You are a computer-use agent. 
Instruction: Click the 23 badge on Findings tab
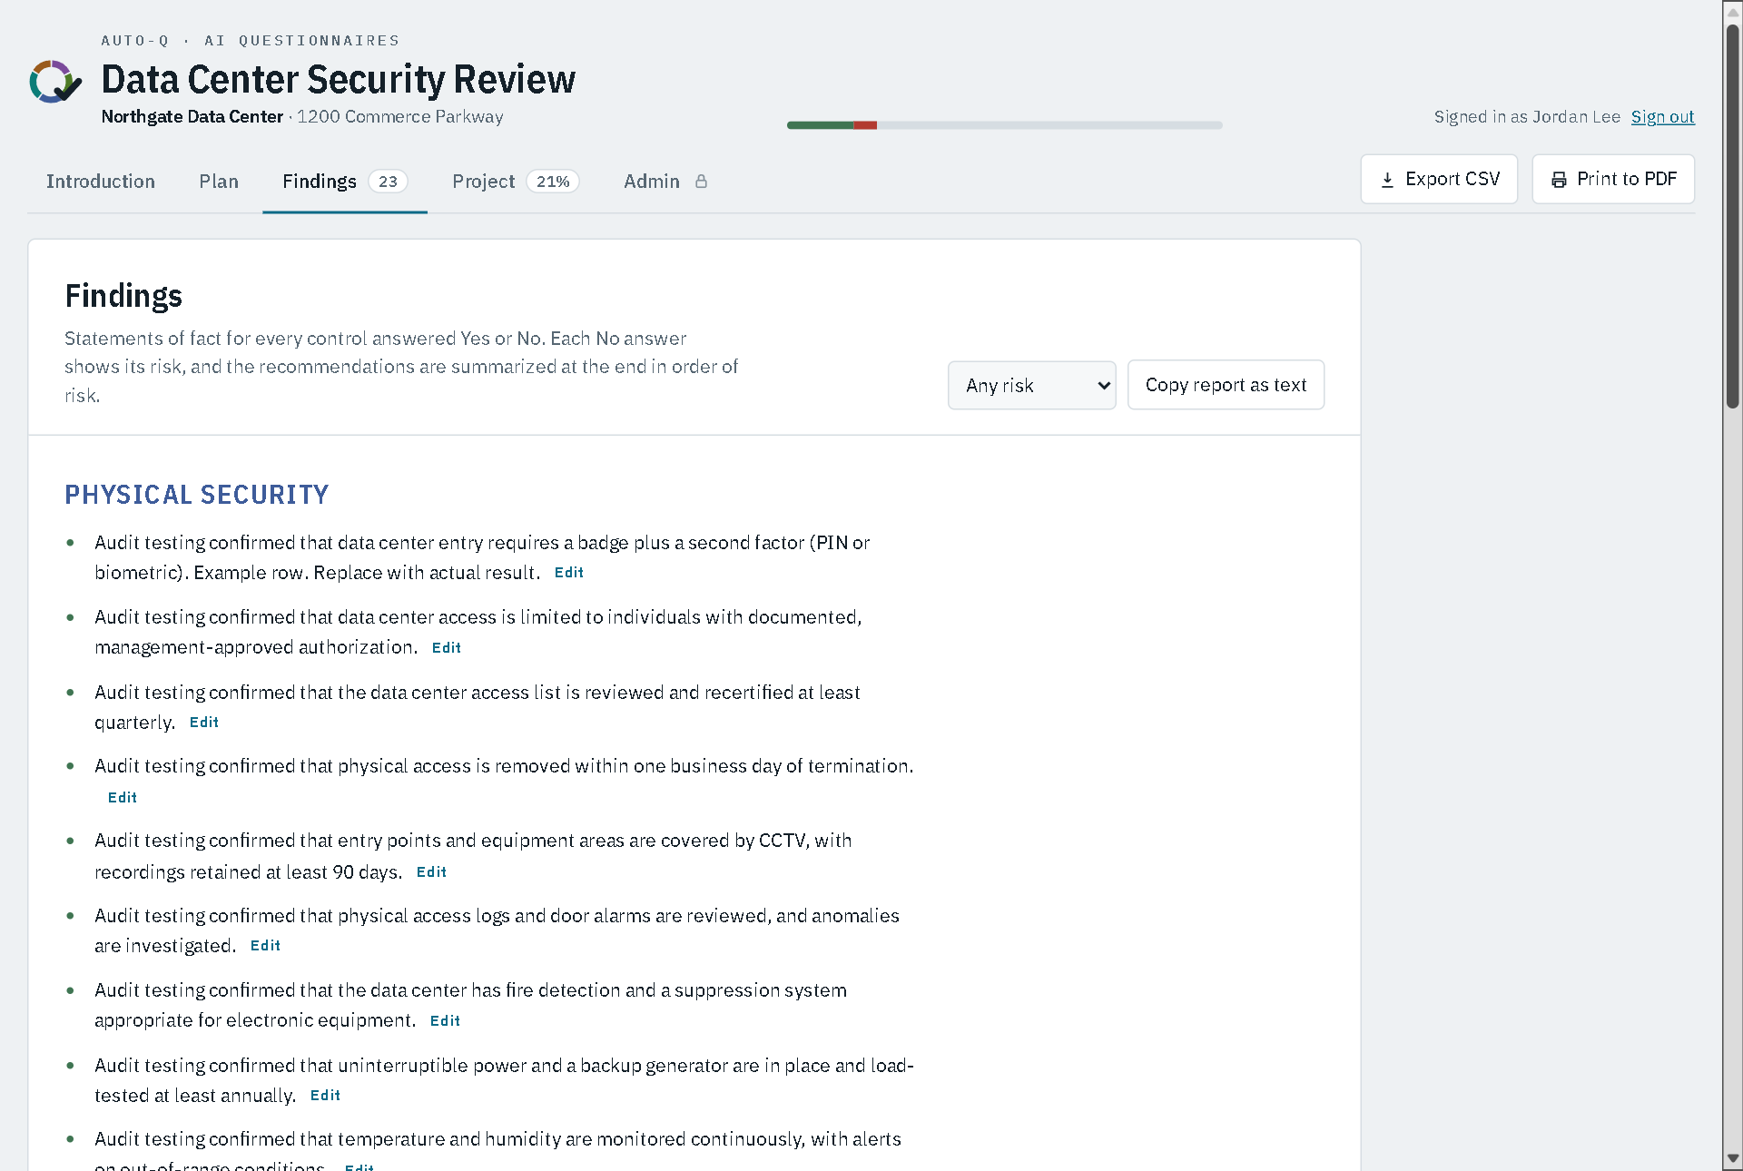click(x=388, y=182)
